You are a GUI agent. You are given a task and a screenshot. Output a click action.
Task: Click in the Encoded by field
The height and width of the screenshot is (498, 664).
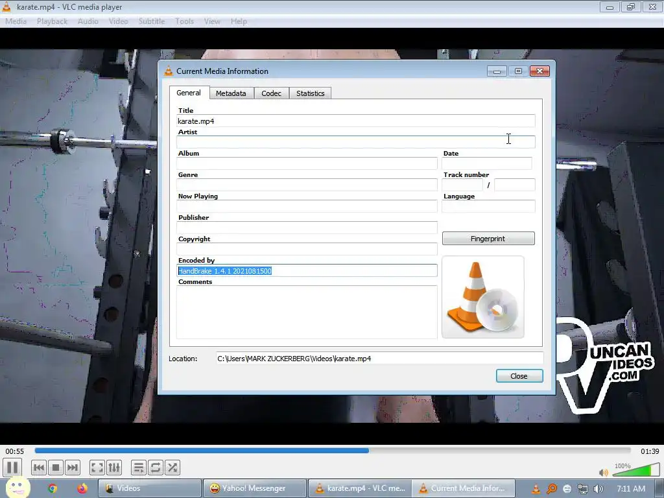point(307,270)
